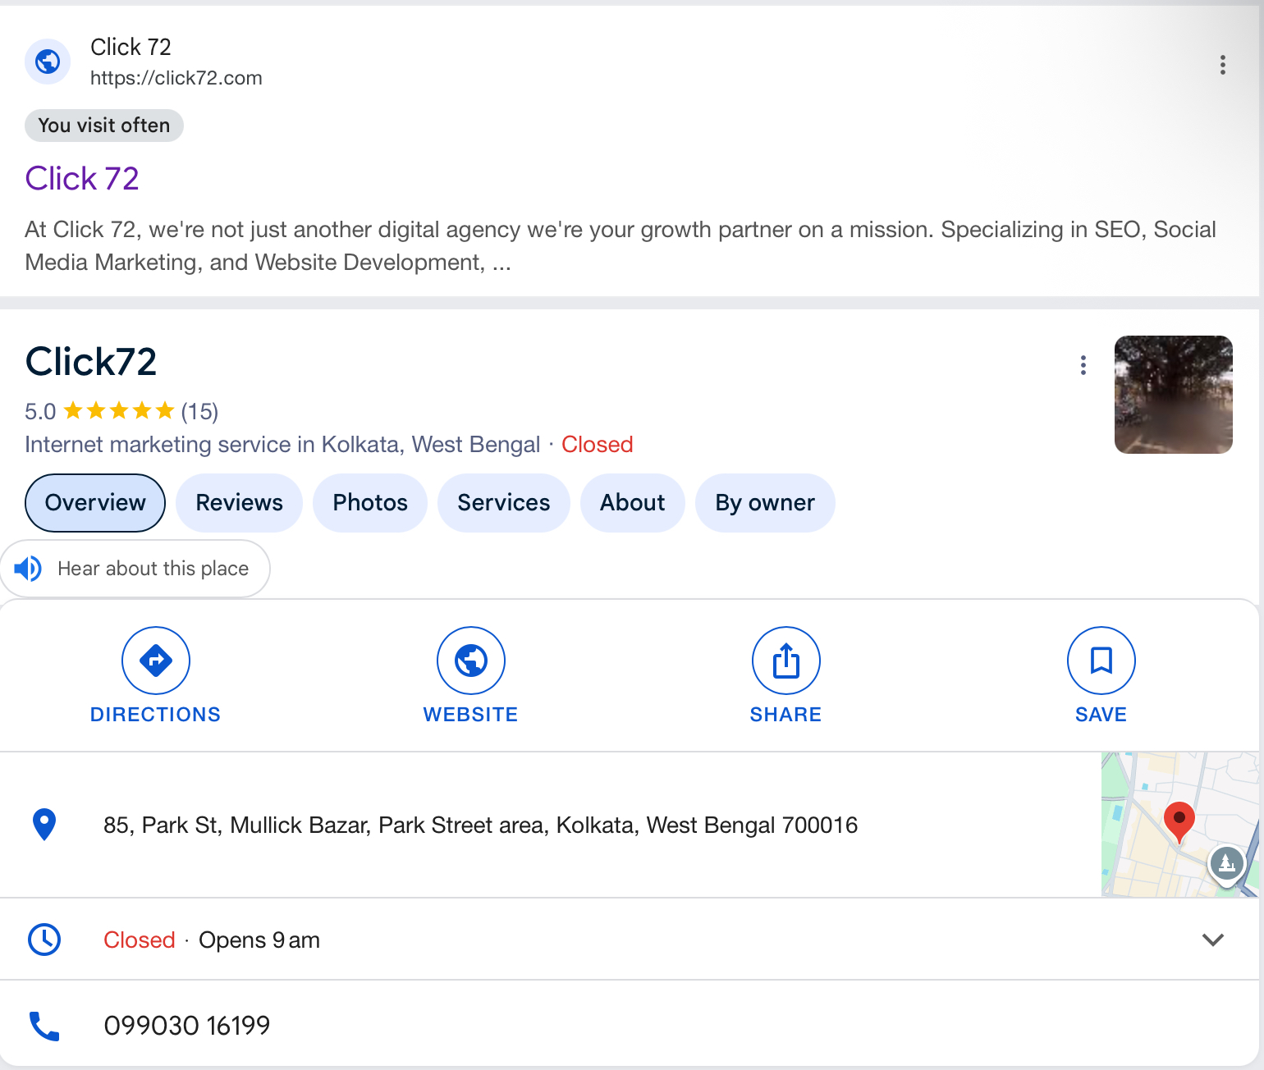Open the Click72 street view thumbnail photo
Image resolution: width=1264 pixels, height=1070 pixels.
(x=1174, y=395)
